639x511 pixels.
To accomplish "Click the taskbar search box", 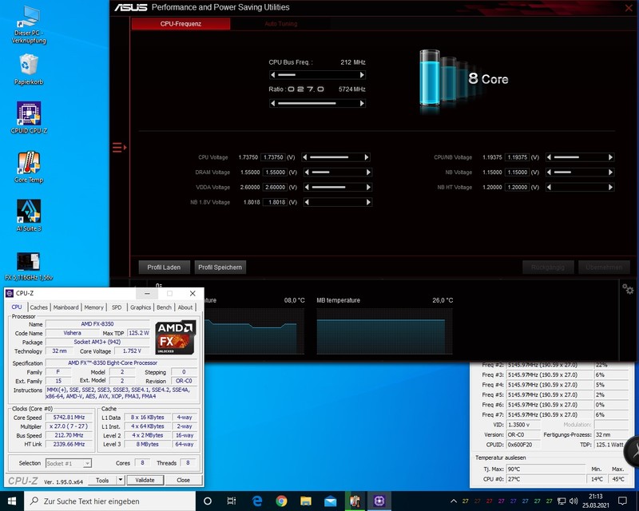I will tap(110, 501).
